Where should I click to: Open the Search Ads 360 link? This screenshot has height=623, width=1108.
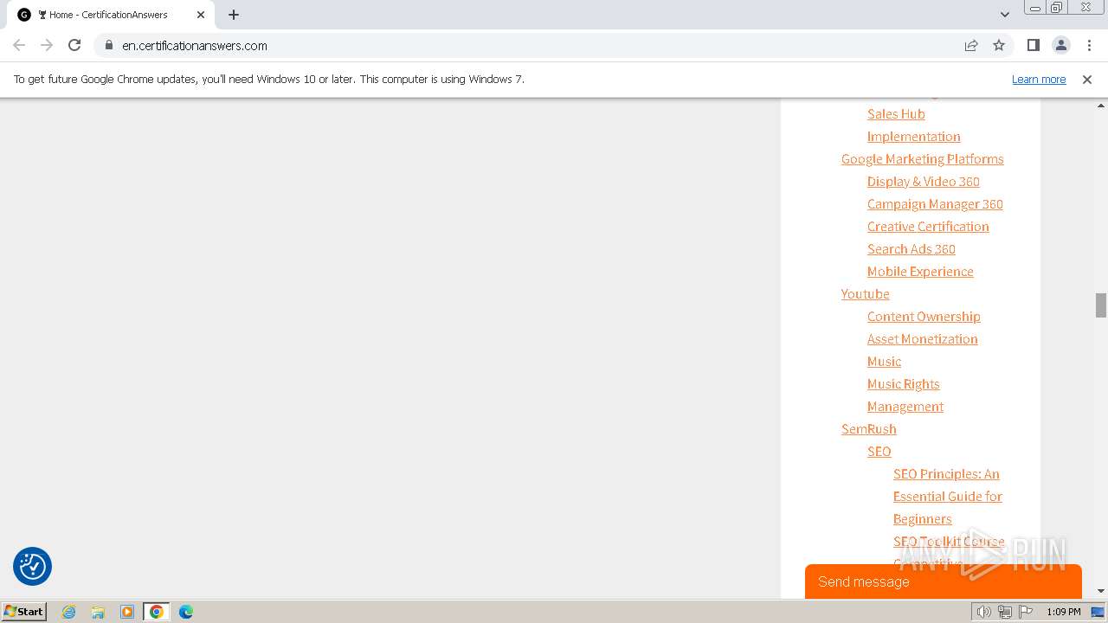coord(911,249)
